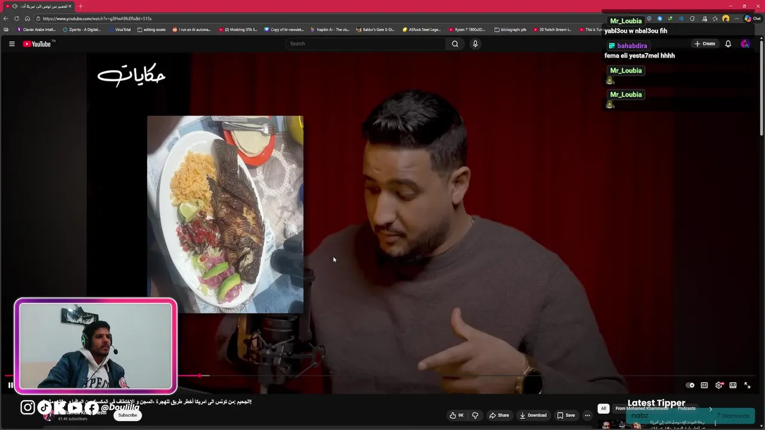Like the video showing 9K likes
This screenshot has height=430, width=765.
[x=457, y=415]
